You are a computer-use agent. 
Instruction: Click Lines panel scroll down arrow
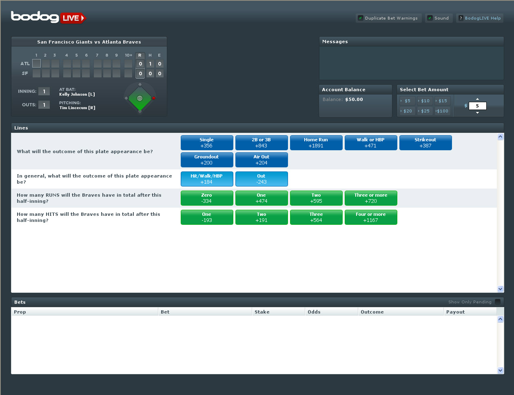point(501,289)
